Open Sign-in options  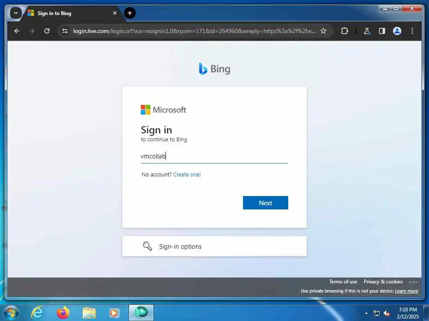214,246
